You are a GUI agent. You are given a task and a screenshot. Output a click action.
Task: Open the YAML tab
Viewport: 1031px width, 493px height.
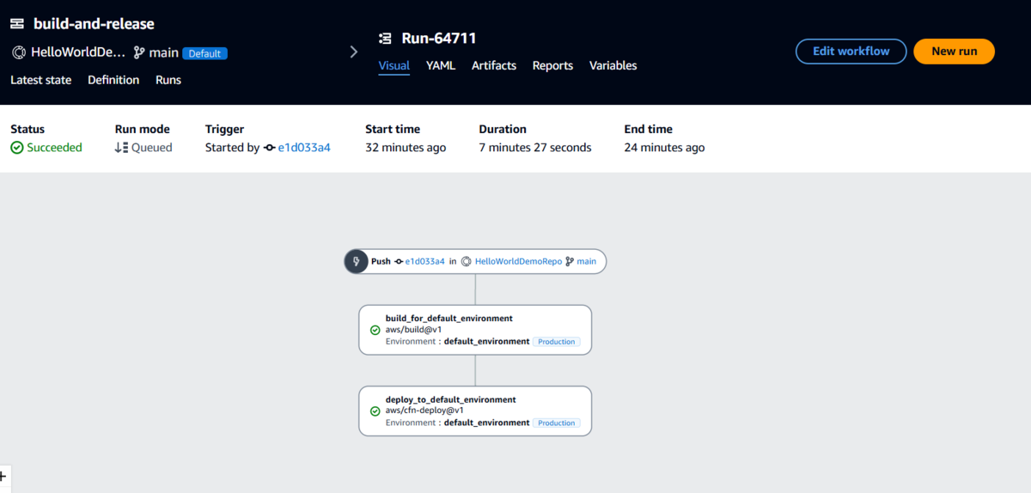pos(441,65)
